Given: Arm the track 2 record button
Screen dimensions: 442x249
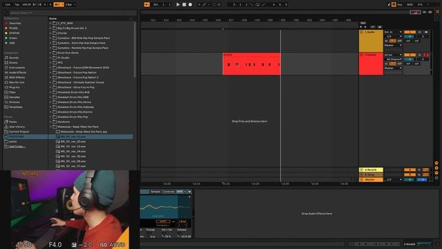Looking at the screenshot, I should 426,55.
